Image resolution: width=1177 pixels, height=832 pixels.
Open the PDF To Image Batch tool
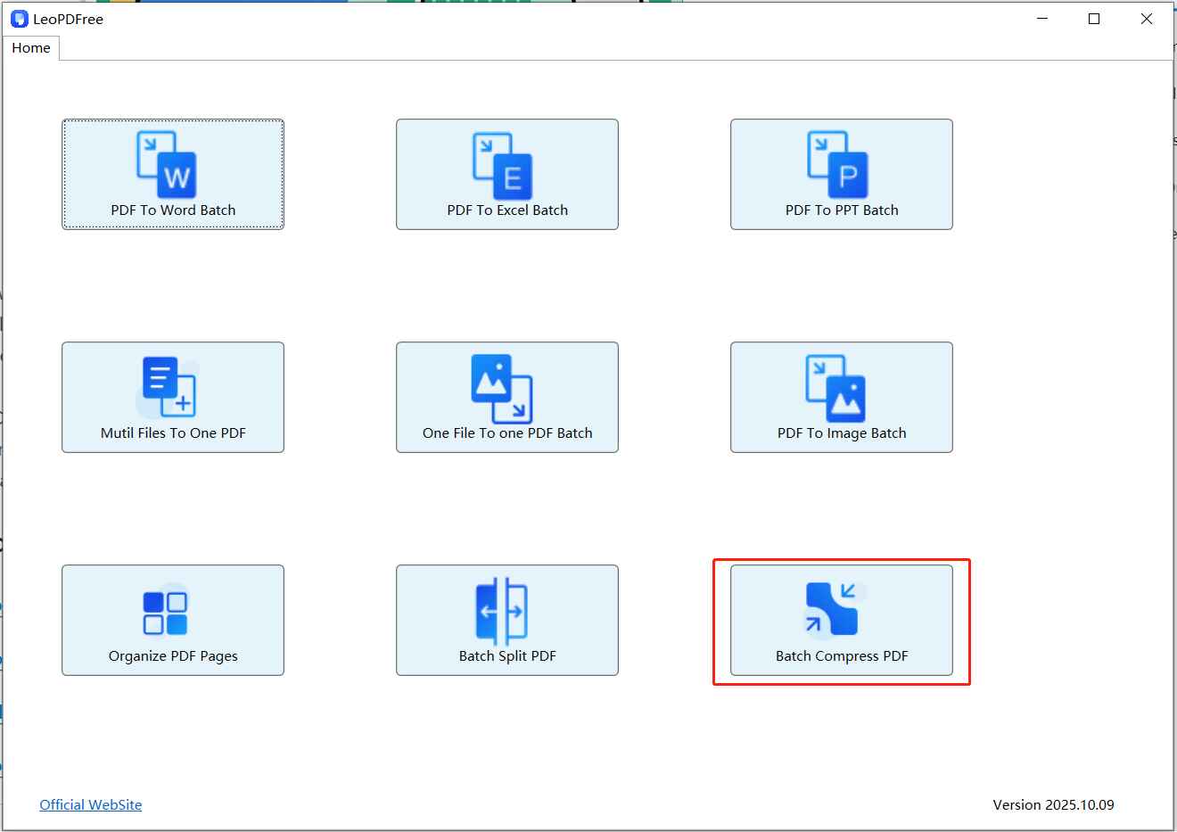tap(841, 397)
